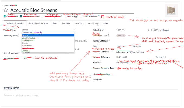Toggle the Can be Sold checkbox
This screenshot has height=108, width=184.
pyautogui.click(x=5, y=16)
